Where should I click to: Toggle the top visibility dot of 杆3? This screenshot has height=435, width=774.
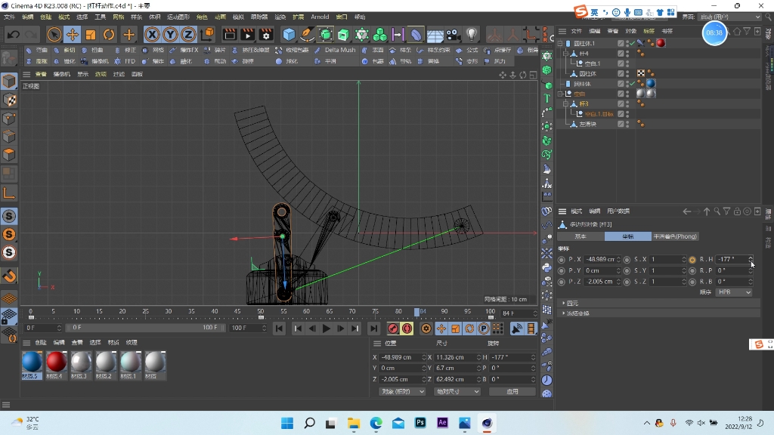point(627,102)
